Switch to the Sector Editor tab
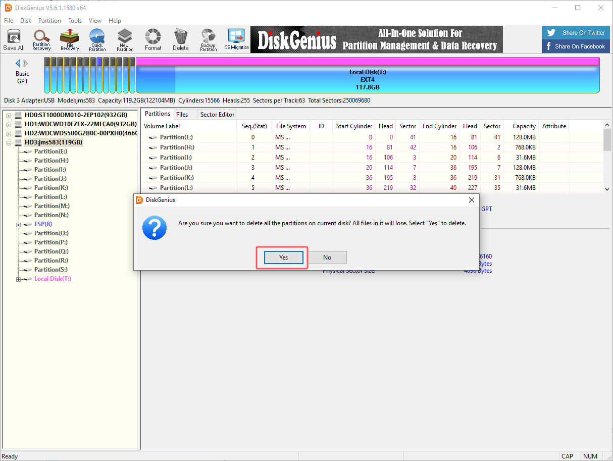Image resolution: width=613 pixels, height=461 pixels. [217, 115]
